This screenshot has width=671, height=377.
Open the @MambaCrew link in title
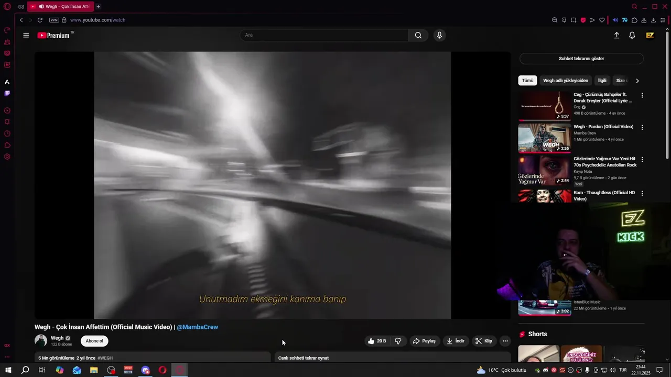pyautogui.click(x=197, y=327)
